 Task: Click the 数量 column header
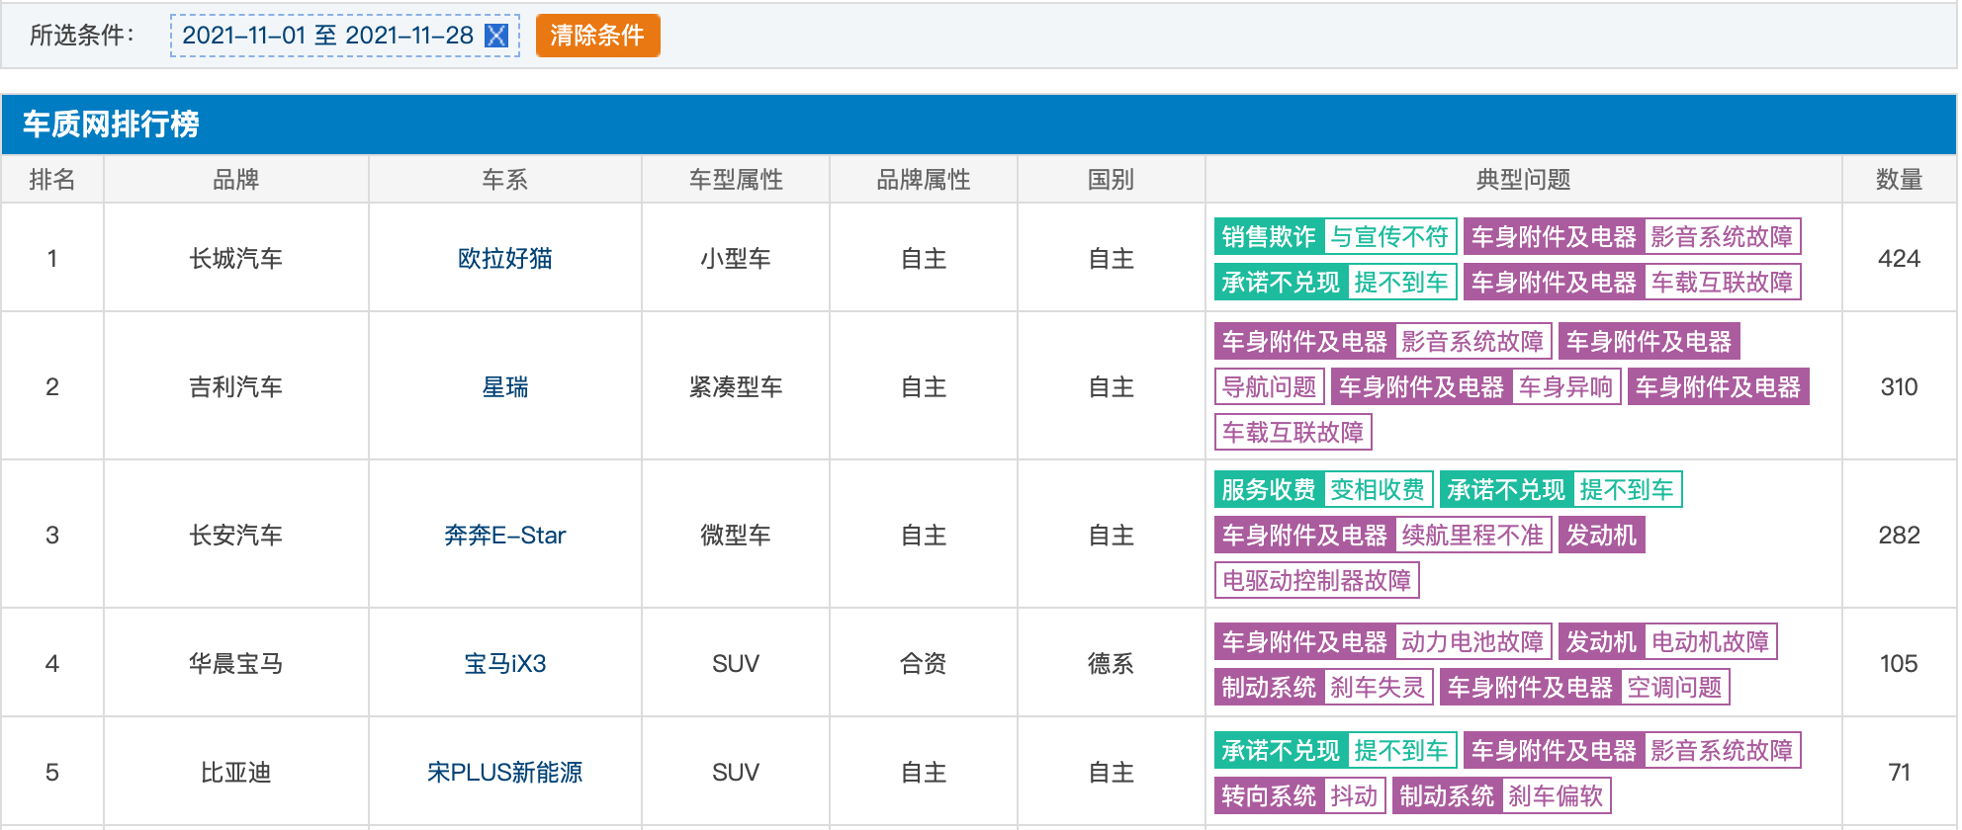pos(1899,180)
